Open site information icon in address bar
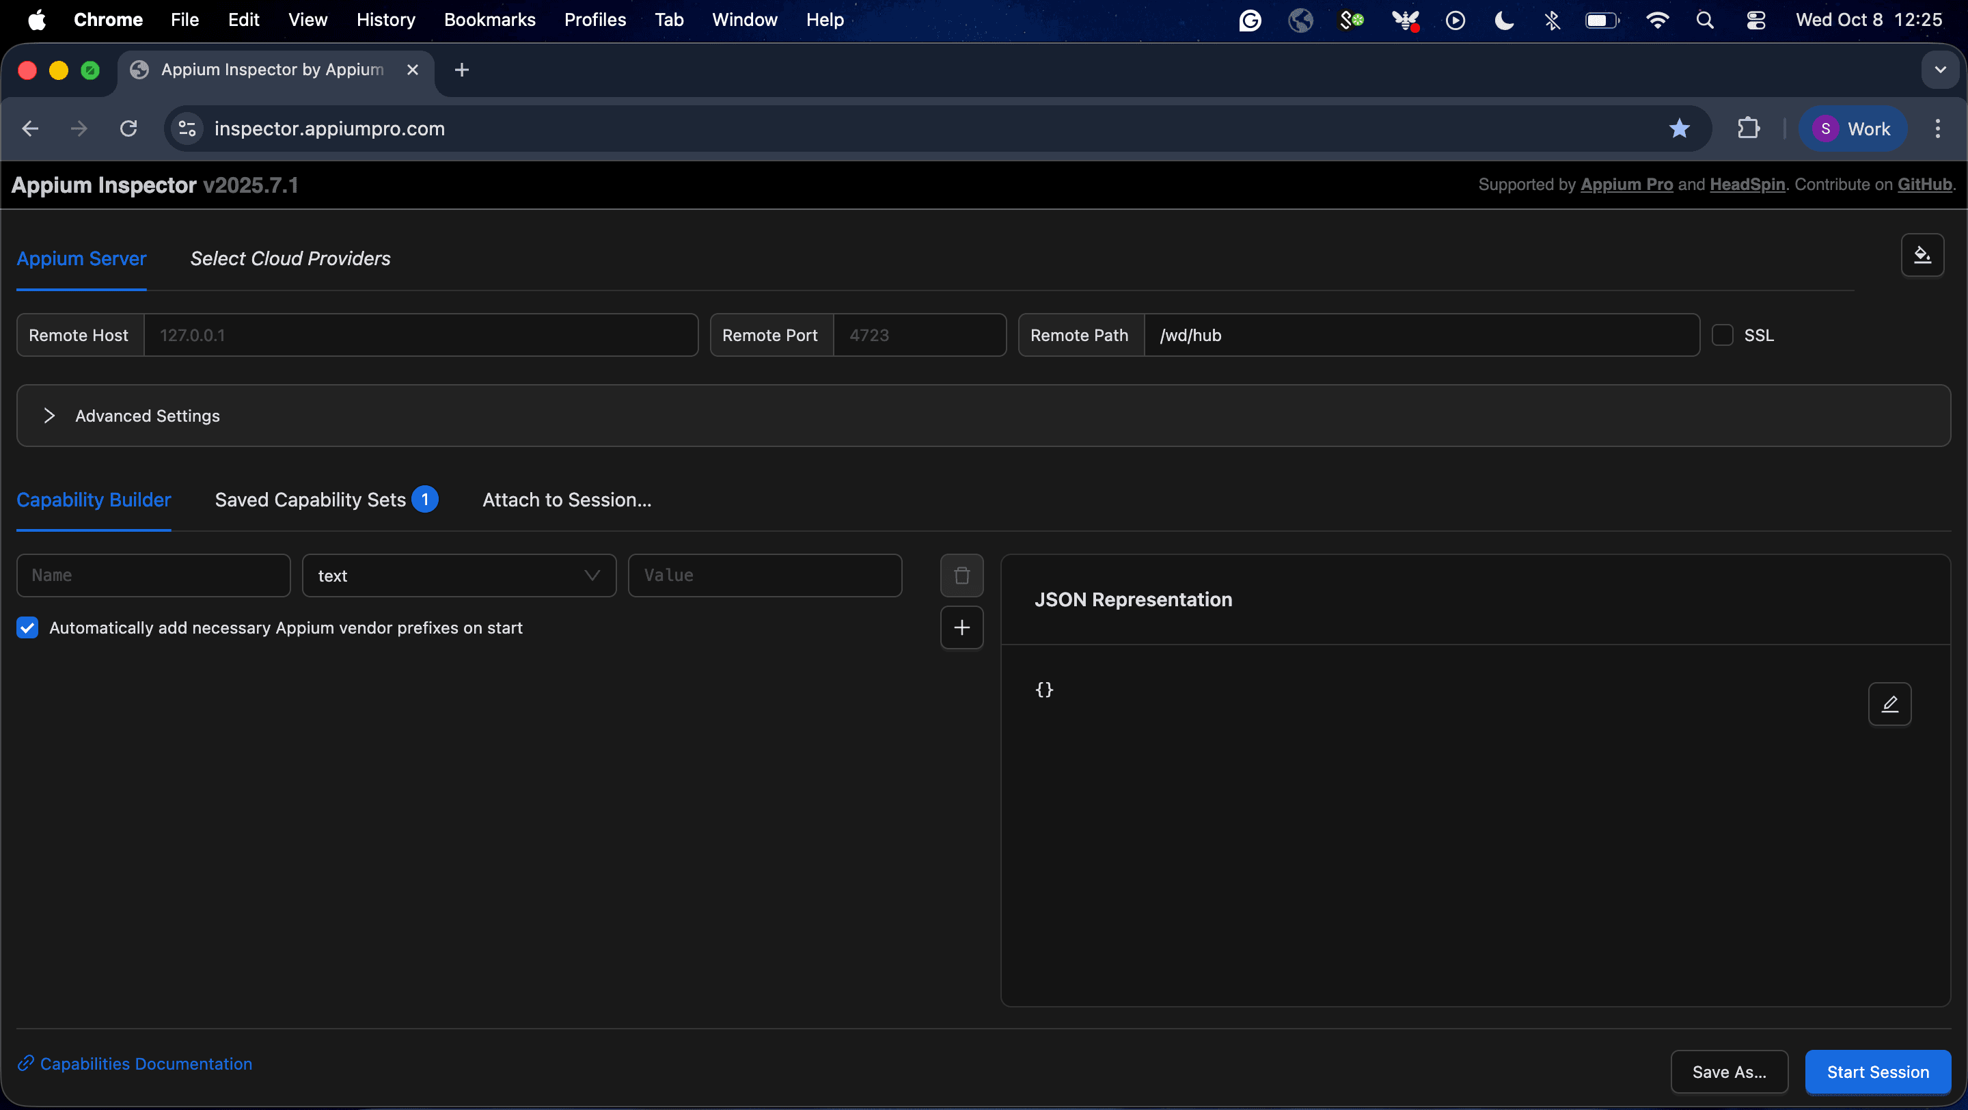Screen dimensions: 1968x1110 coord(187,128)
